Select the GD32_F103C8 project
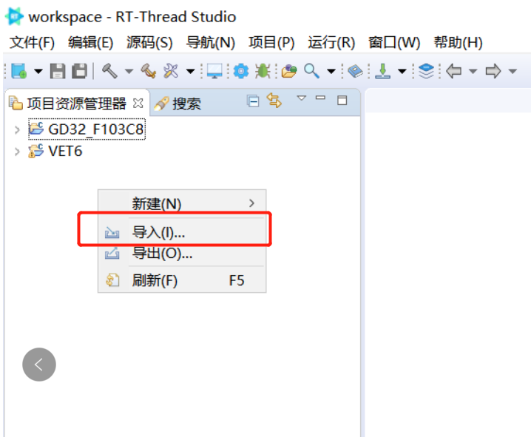Screen dimensions: 531x437 pos(87,129)
